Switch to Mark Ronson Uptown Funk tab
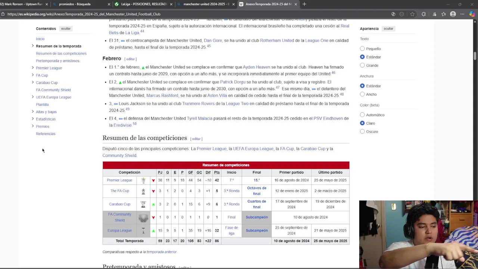This screenshot has height=269, width=478. (24, 4)
